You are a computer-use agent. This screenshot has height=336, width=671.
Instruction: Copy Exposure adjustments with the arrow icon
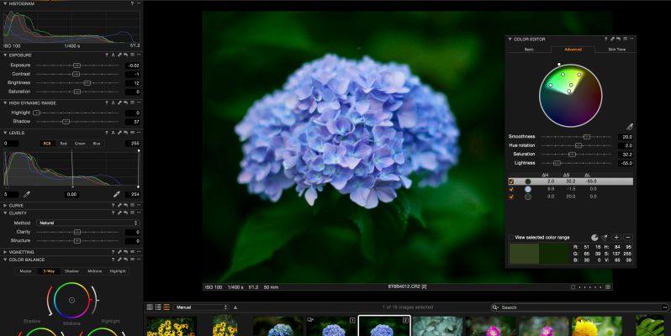119,55
